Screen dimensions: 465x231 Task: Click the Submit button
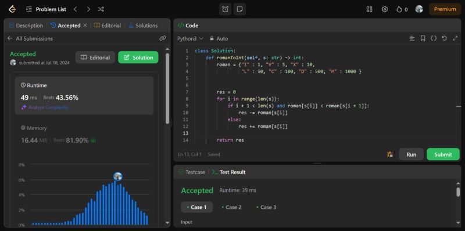443,154
